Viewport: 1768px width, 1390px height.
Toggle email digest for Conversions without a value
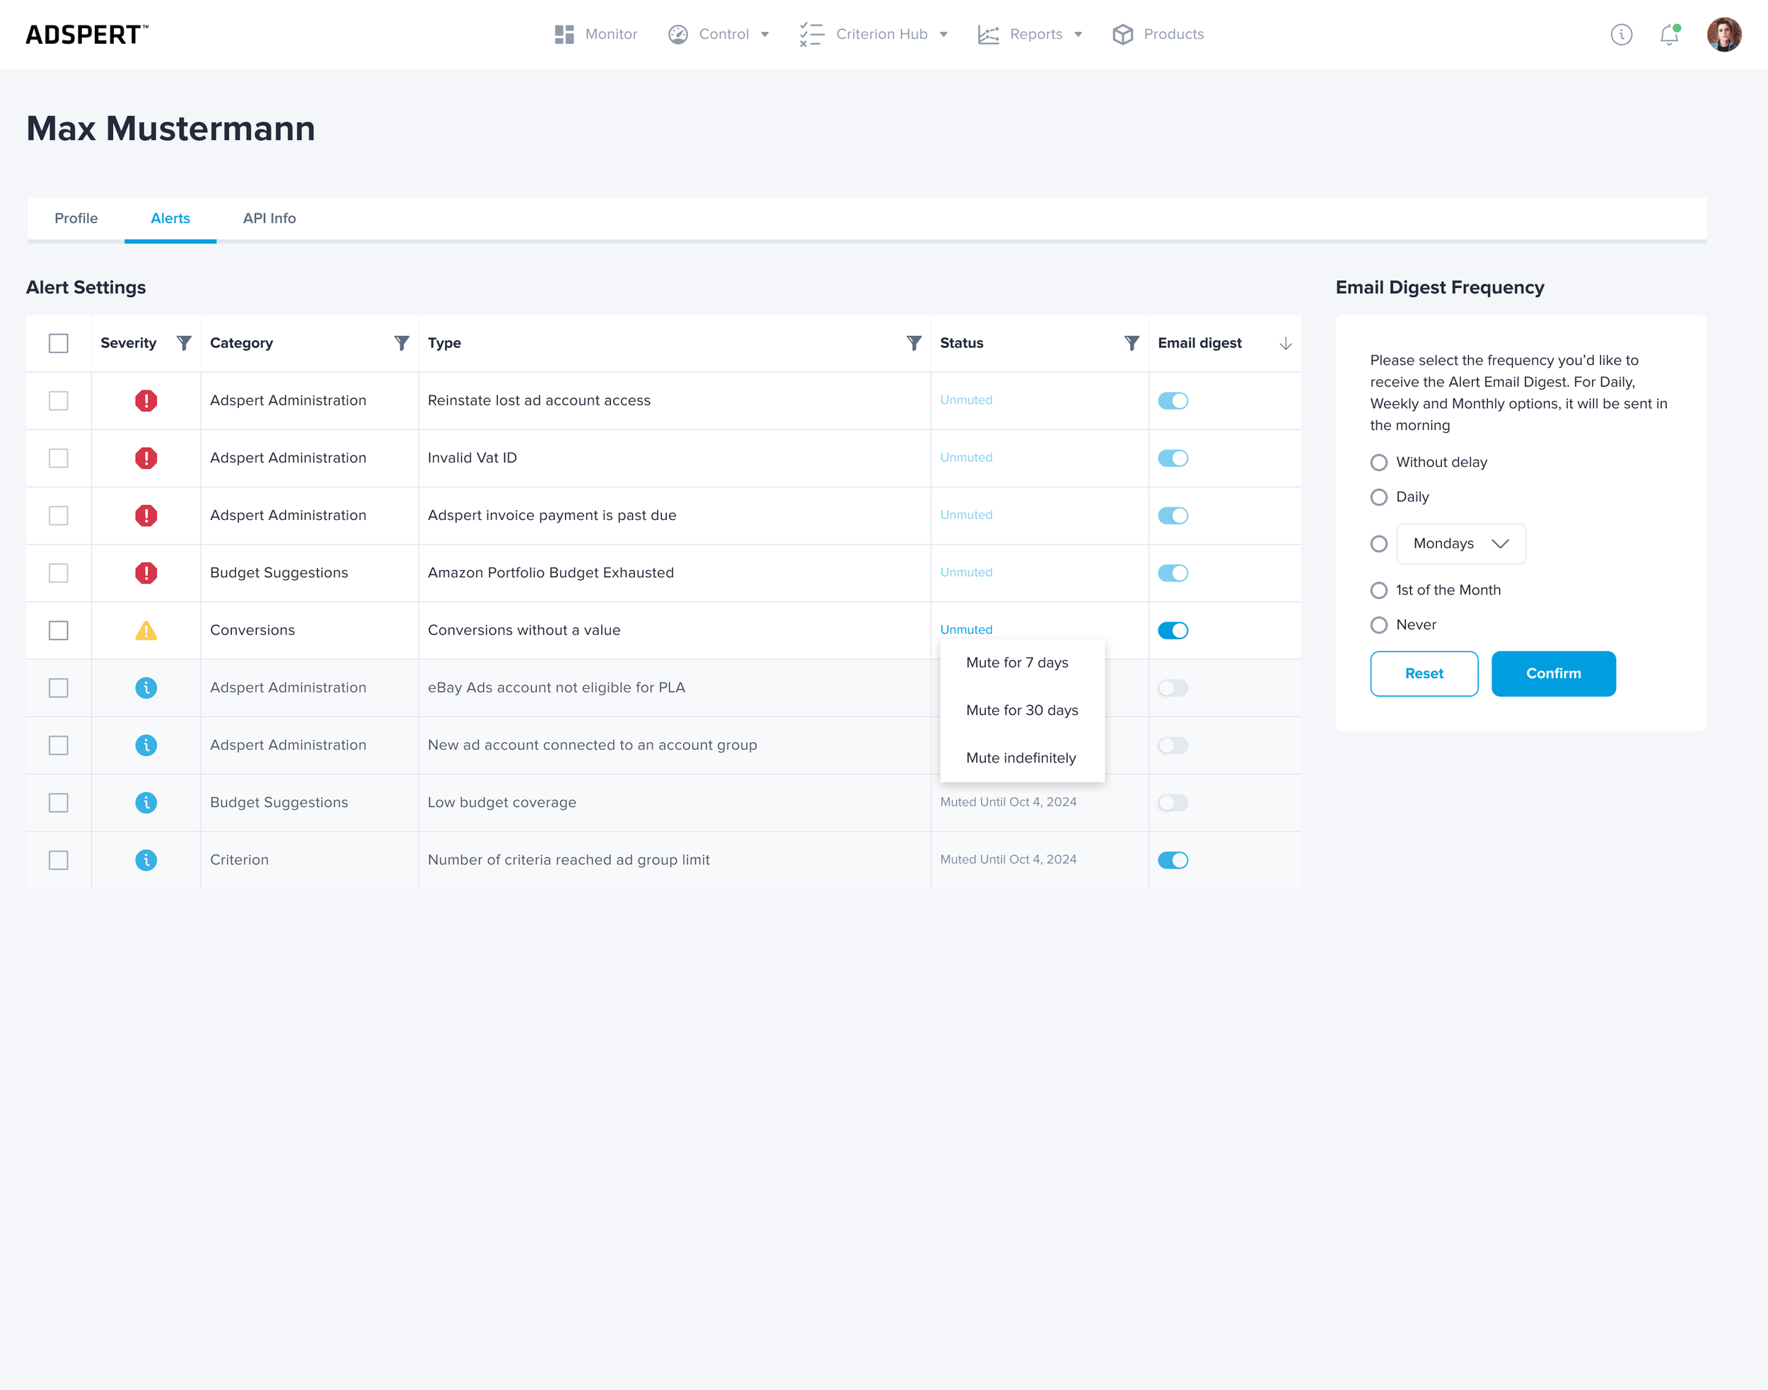1173,631
